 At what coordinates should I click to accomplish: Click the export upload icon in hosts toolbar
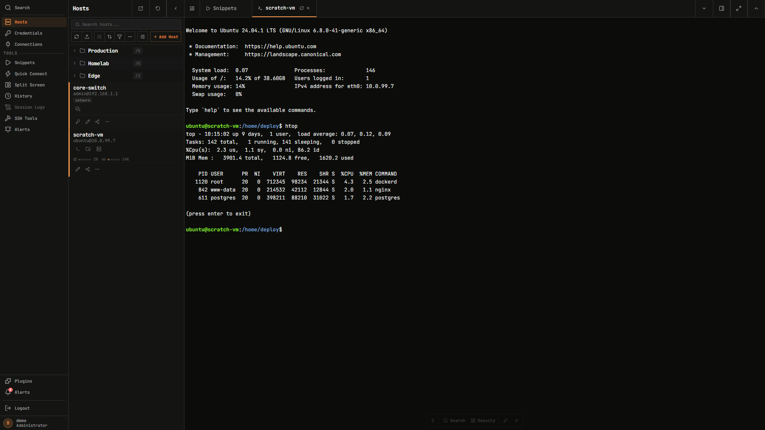click(87, 37)
